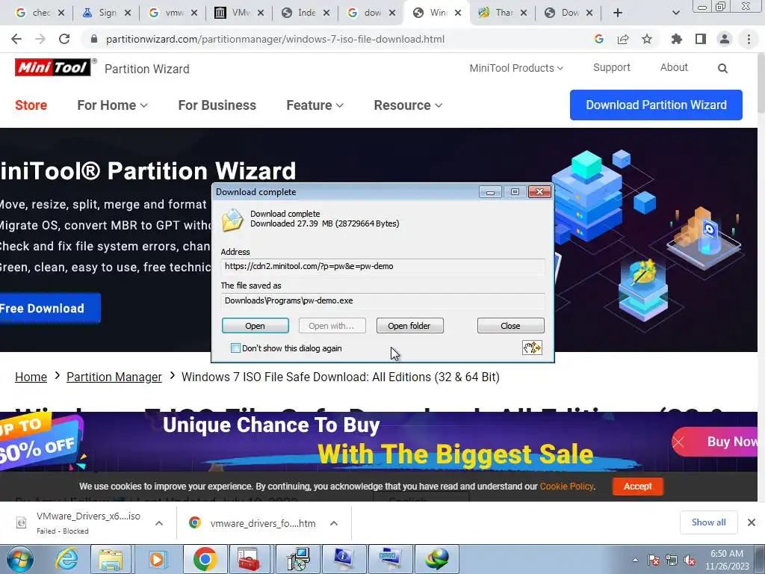765x574 pixels.
Task: Click Download Partition Wizard button
Action: click(656, 105)
